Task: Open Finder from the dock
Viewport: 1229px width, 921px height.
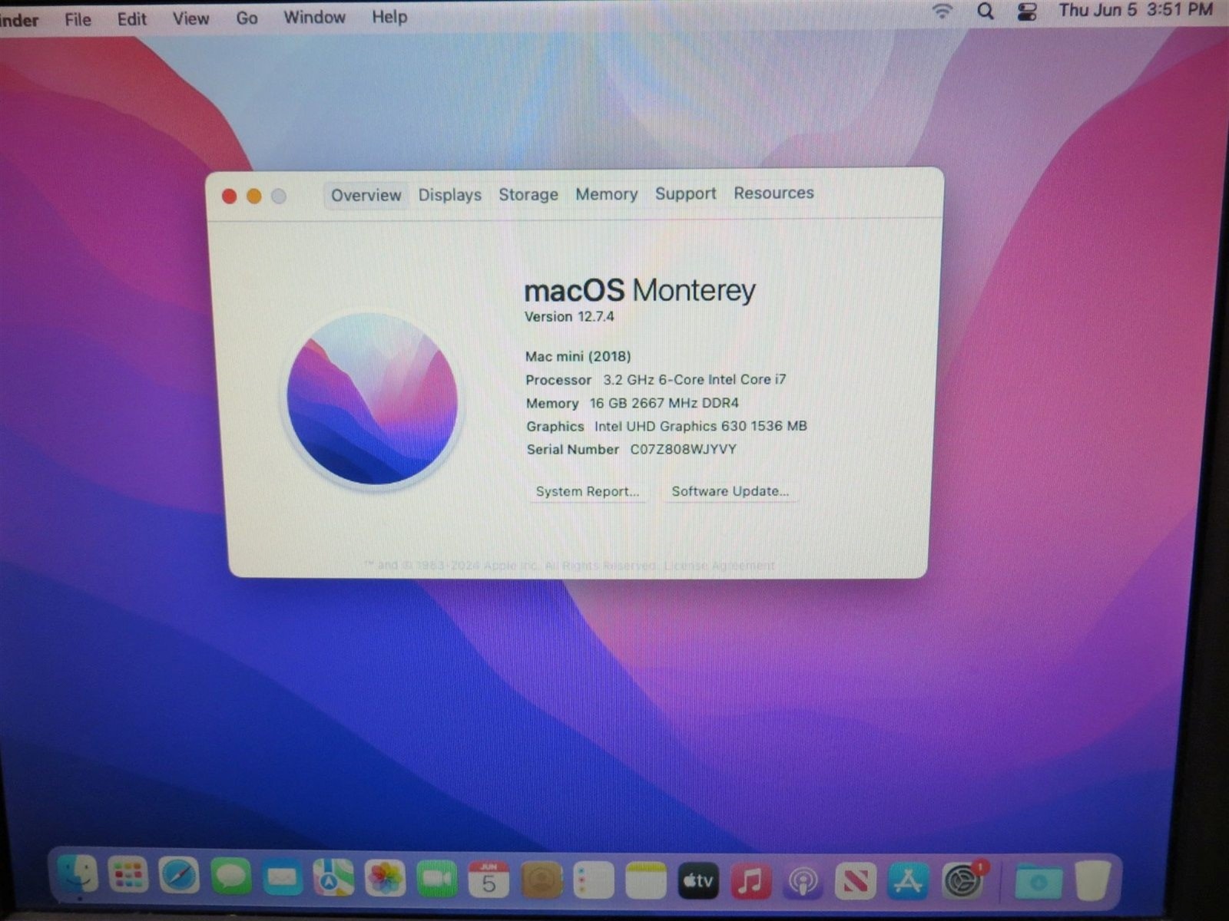Action: click(78, 876)
